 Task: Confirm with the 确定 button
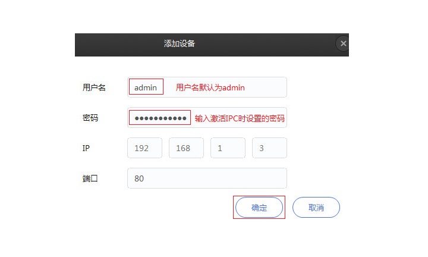coord(259,207)
